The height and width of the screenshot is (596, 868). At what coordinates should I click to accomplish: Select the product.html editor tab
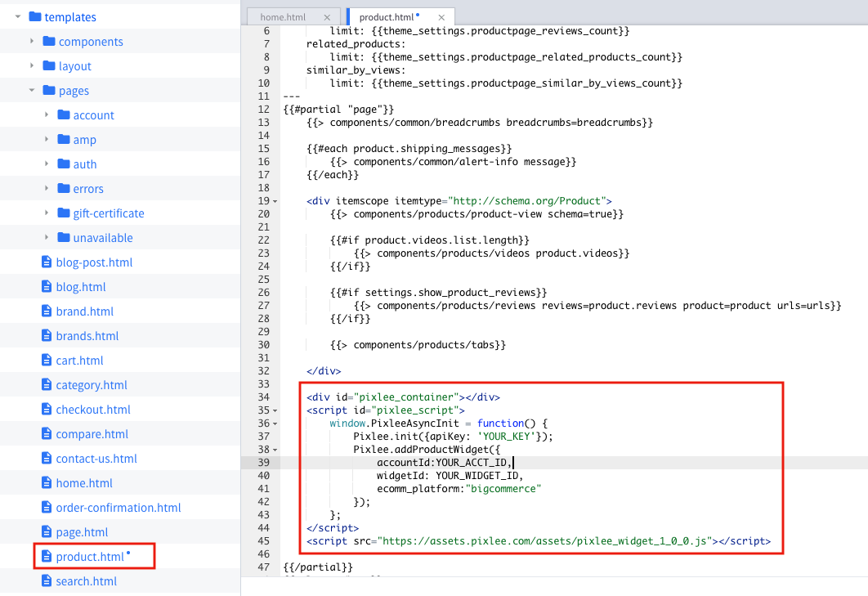(387, 17)
